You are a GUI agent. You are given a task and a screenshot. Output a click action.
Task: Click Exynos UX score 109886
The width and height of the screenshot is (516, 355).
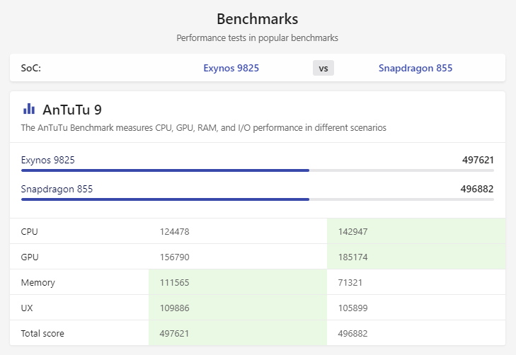174,308
